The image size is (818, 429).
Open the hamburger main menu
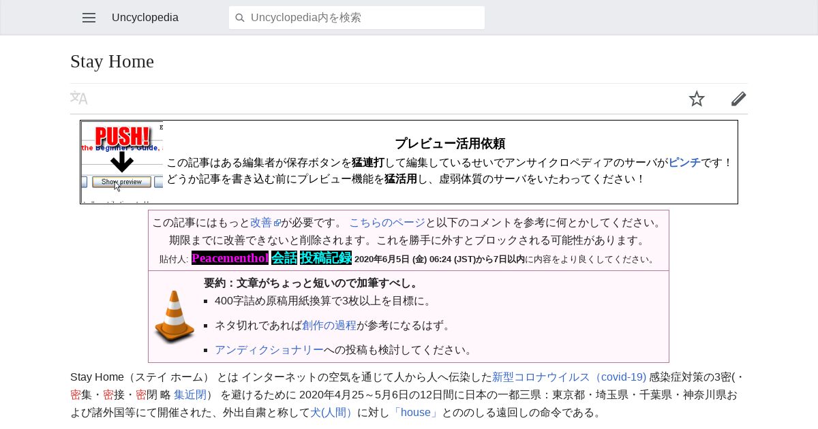pos(89,18)
